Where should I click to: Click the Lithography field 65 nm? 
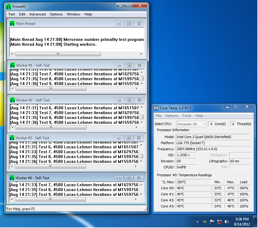[239, 161]
